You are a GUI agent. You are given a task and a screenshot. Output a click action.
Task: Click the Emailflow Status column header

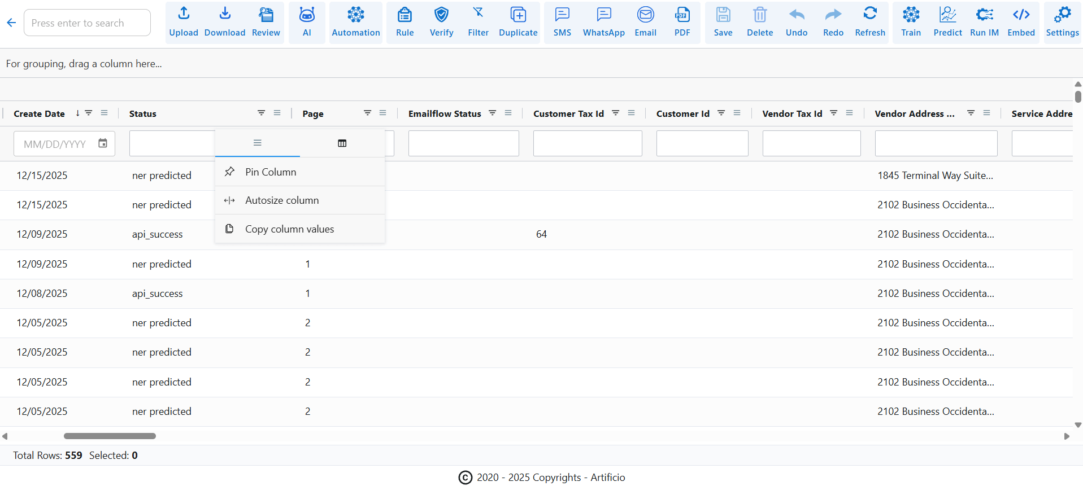[x=445, y=113]
